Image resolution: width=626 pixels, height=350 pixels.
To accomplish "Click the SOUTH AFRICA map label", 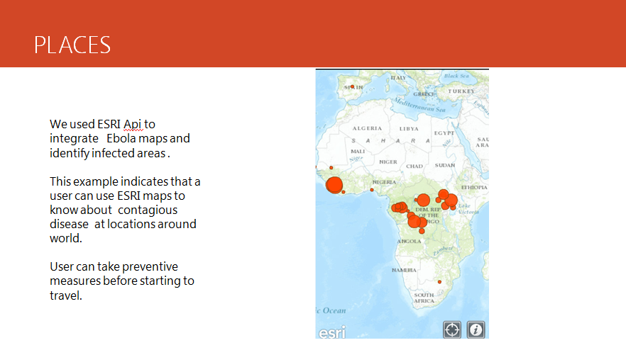I will 424,298.
